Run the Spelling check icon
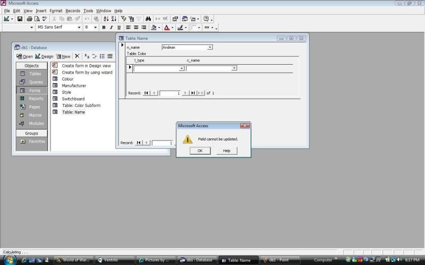 click(x=45, y=19)
